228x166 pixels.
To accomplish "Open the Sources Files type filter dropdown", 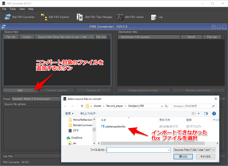I will [x=194, y=150].
